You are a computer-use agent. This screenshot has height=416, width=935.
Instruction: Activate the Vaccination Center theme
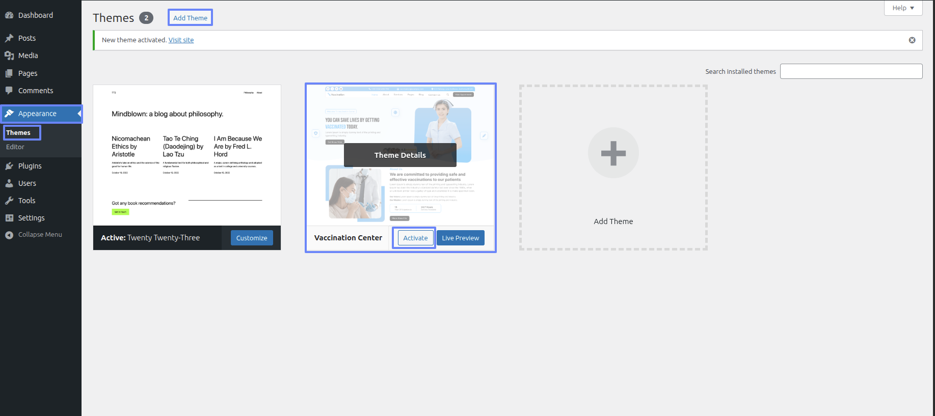tap(415, 238)
